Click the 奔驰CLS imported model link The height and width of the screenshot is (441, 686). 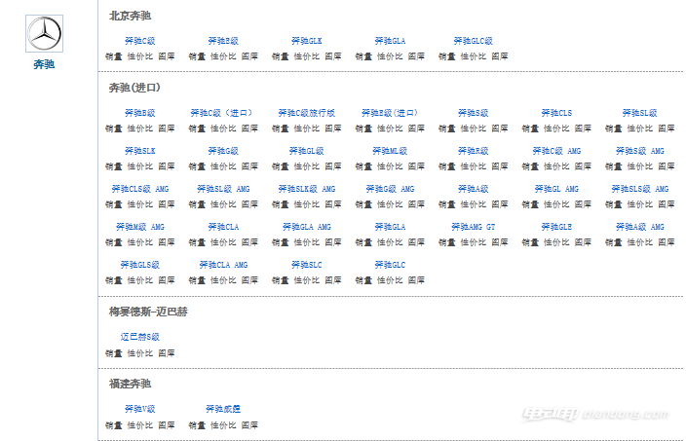coord(556,113)
